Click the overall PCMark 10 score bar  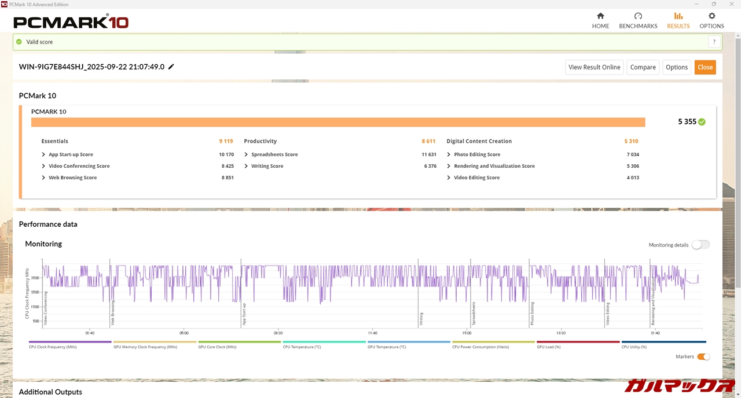click(x=338, y=122)
